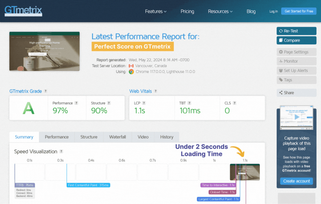Viewport: 321px width, 204px height.
Task: Click the Set Up Alerts alarm icon
Action: [281, 71]
